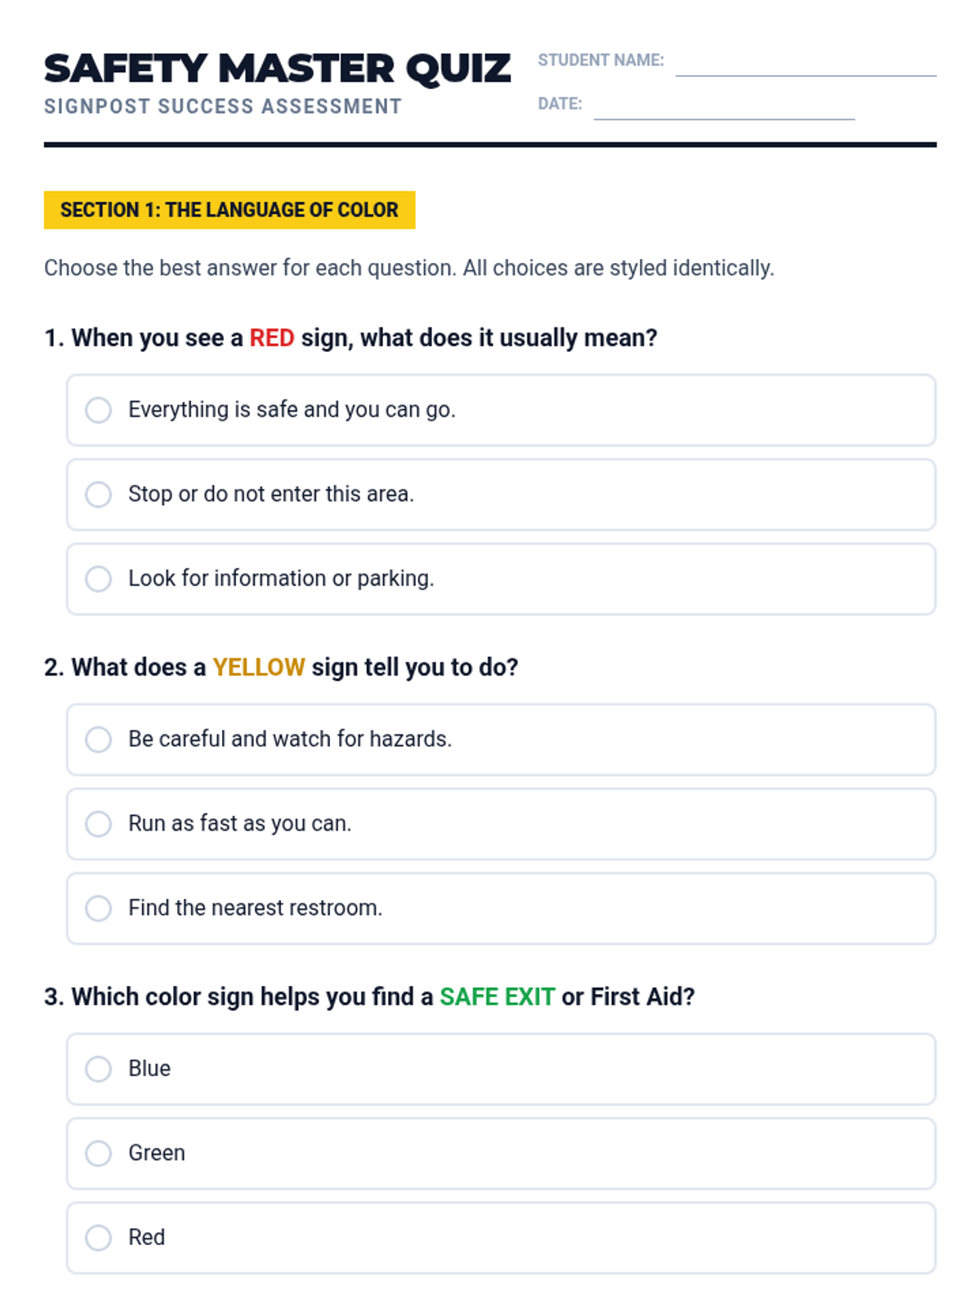Image resolution: width=980 pixels, height=1307 pixels.
Task: Click the "Choose the best answer" instruction text
Action: (x=408, y=268)
